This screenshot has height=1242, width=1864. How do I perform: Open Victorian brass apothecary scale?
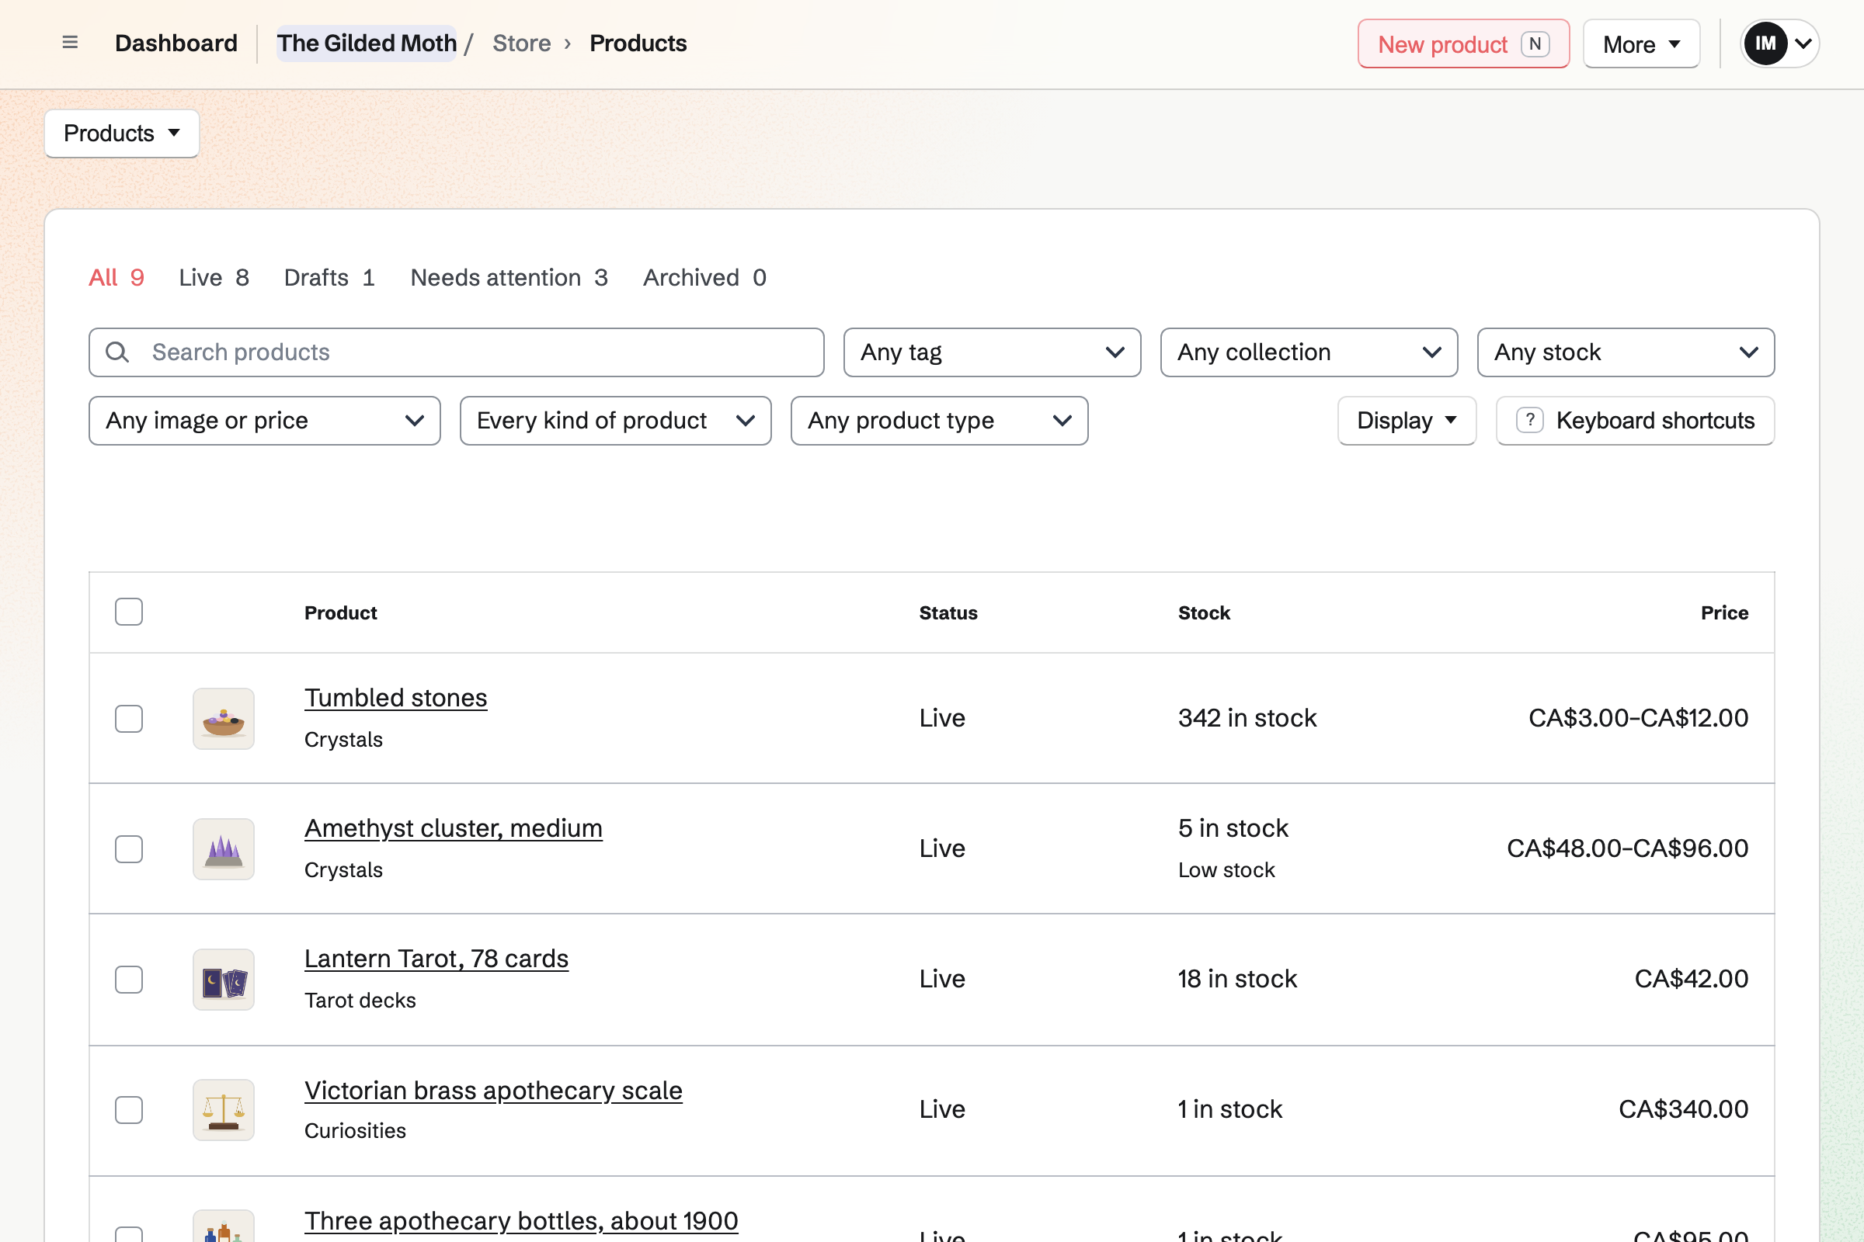point(493,1091)
